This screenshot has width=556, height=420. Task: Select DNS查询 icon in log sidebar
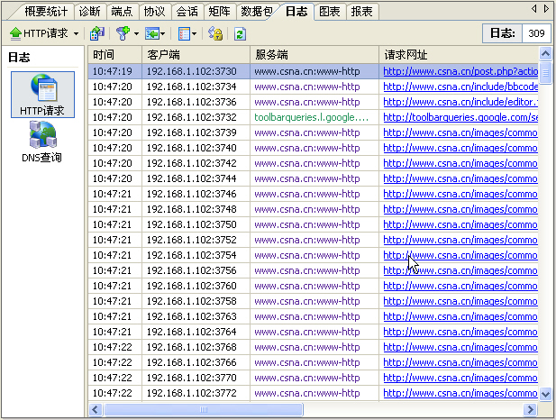pos(43,142)
